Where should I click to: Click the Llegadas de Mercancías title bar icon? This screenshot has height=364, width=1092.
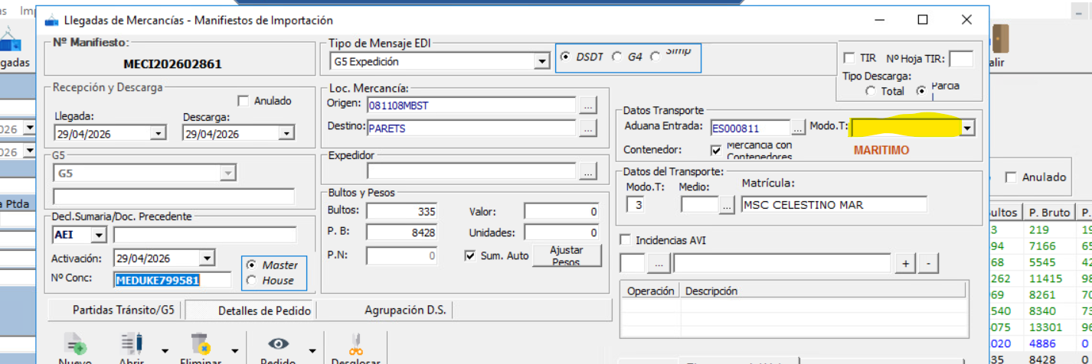click(52, 20)
